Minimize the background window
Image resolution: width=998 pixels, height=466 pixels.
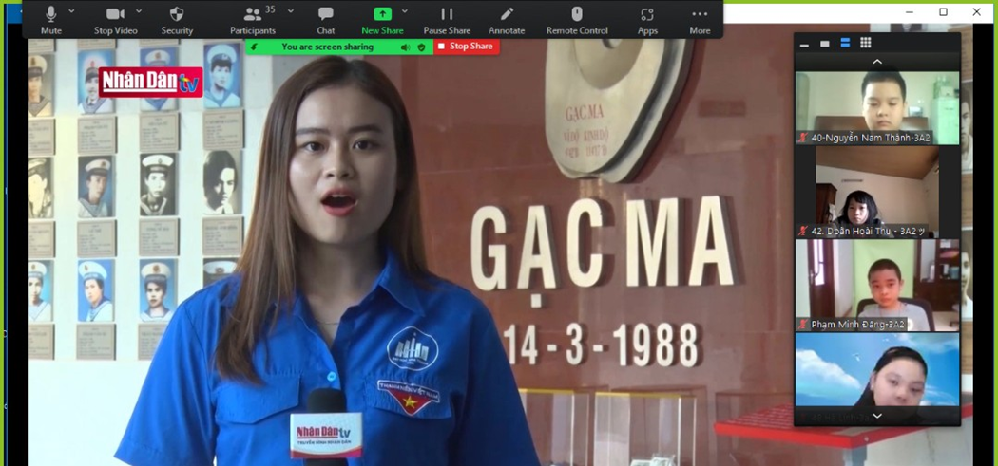click(911, 12)
